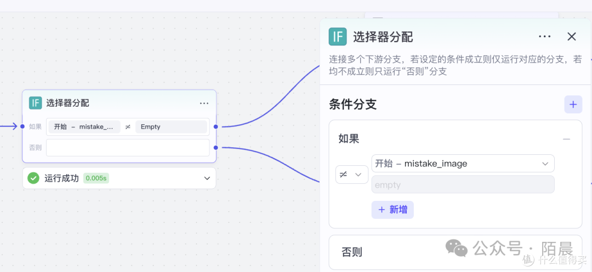Click the IF icon on the canvas node
Image resolution: width=592 pixels, height=272 pixels.
pyautogui.click(x=36, y=103)
